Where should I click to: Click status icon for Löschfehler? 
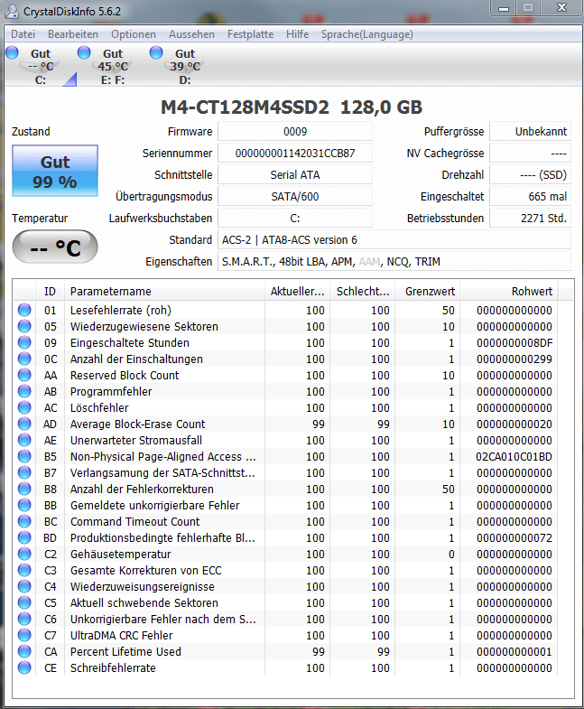[24, 408]
